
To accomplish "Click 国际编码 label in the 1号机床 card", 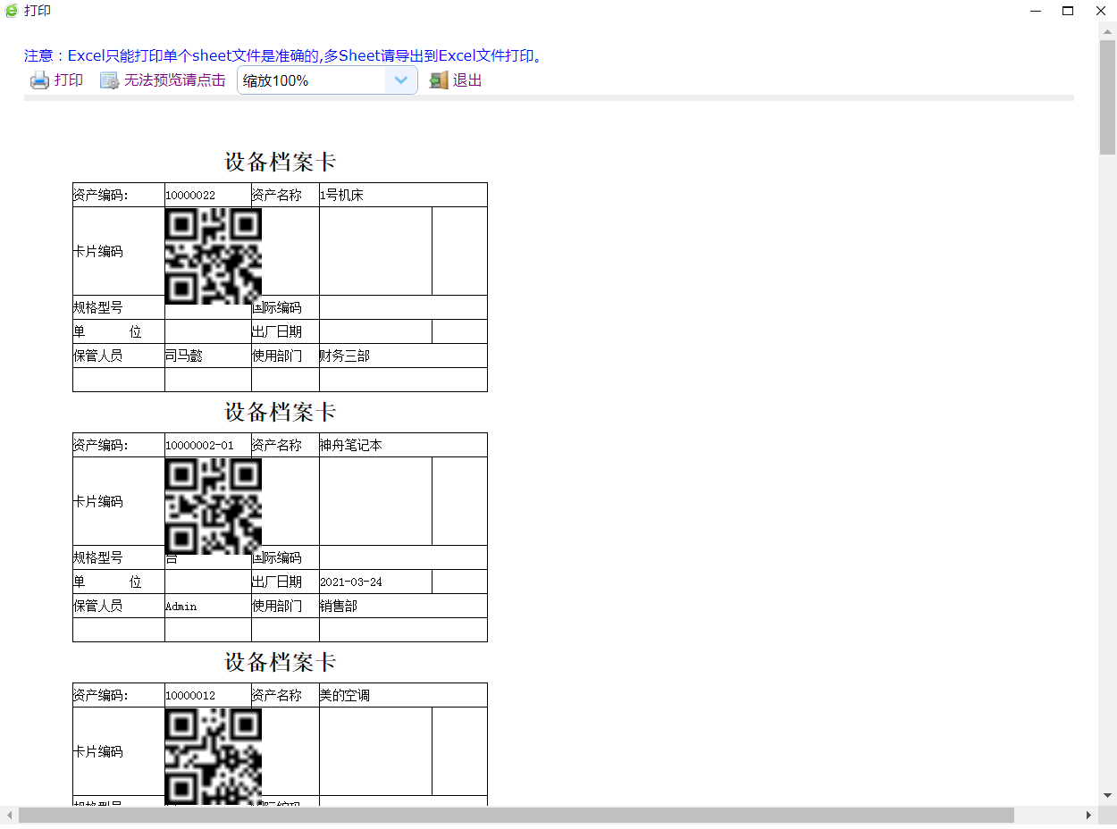I will (x=277, y=307).
